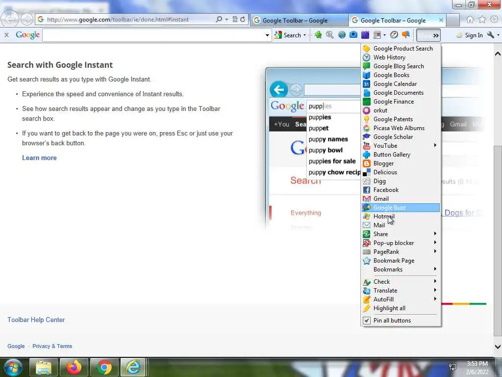Expand the Bookmarks submenu
Screen dimensions: 502x377
click(435, 269)
